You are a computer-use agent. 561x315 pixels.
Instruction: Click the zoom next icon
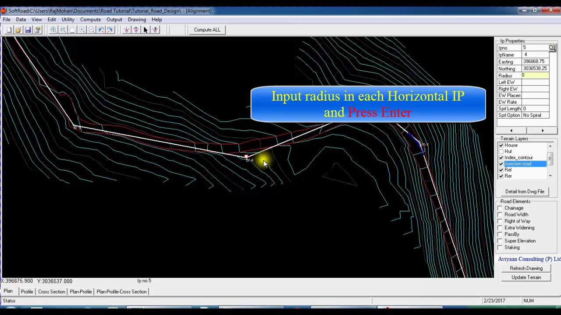pyautogui.click(x=110, y=30)
